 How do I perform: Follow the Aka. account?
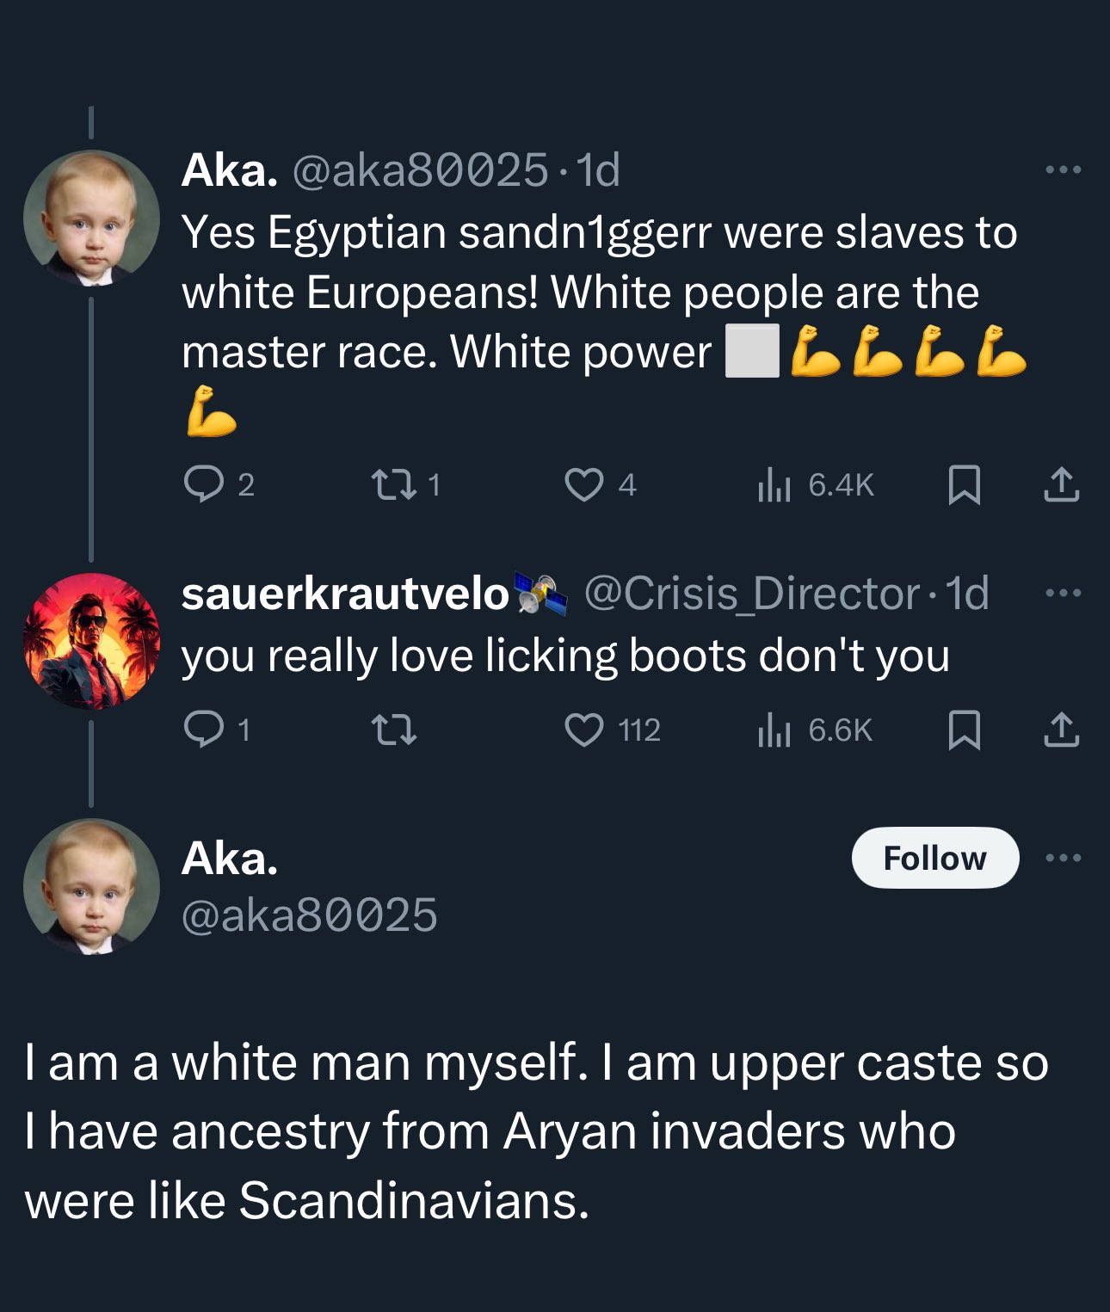click(935, 858)
